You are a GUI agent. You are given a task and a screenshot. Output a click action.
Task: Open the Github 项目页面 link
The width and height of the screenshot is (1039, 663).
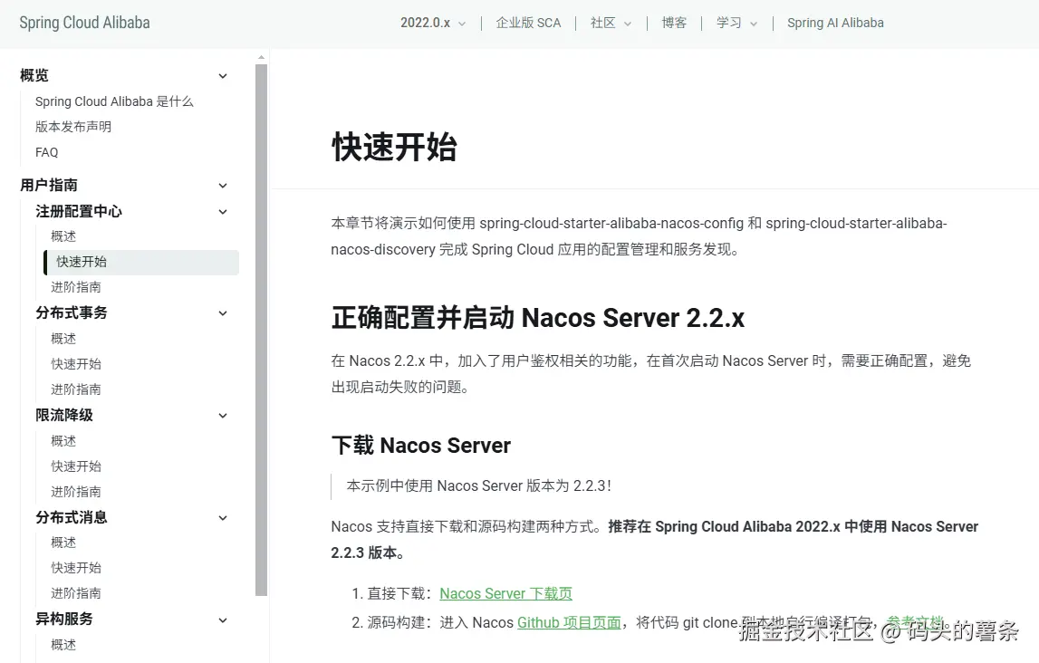[569, 622]
